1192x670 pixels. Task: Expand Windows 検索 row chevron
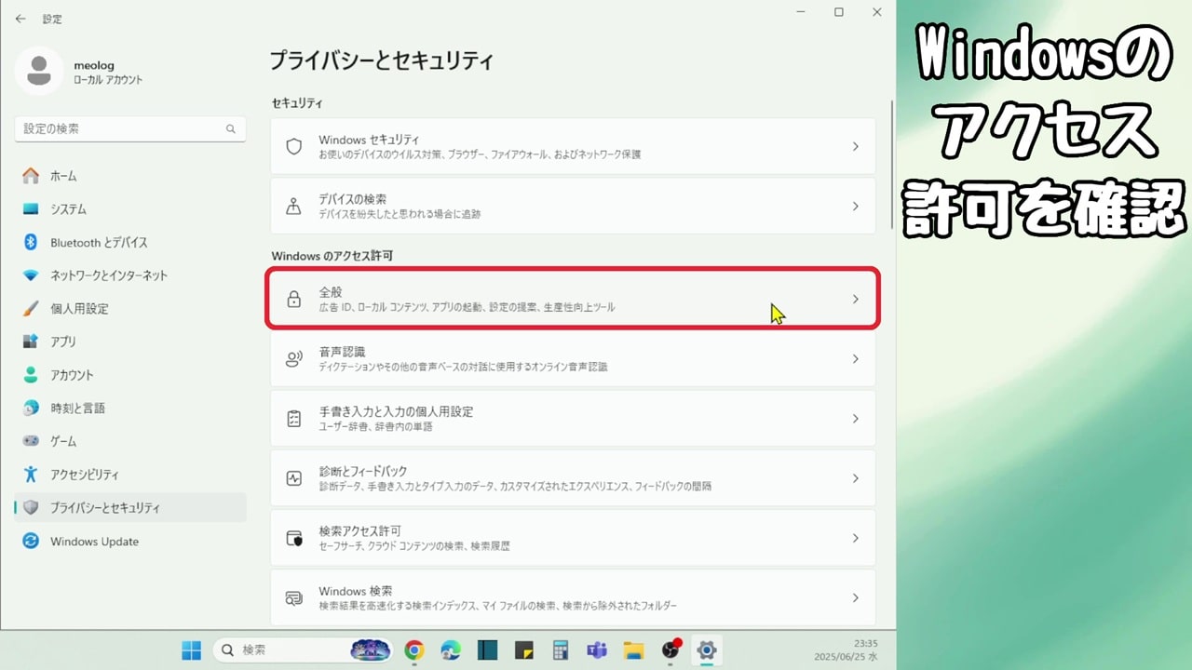(x=856, y=597)
